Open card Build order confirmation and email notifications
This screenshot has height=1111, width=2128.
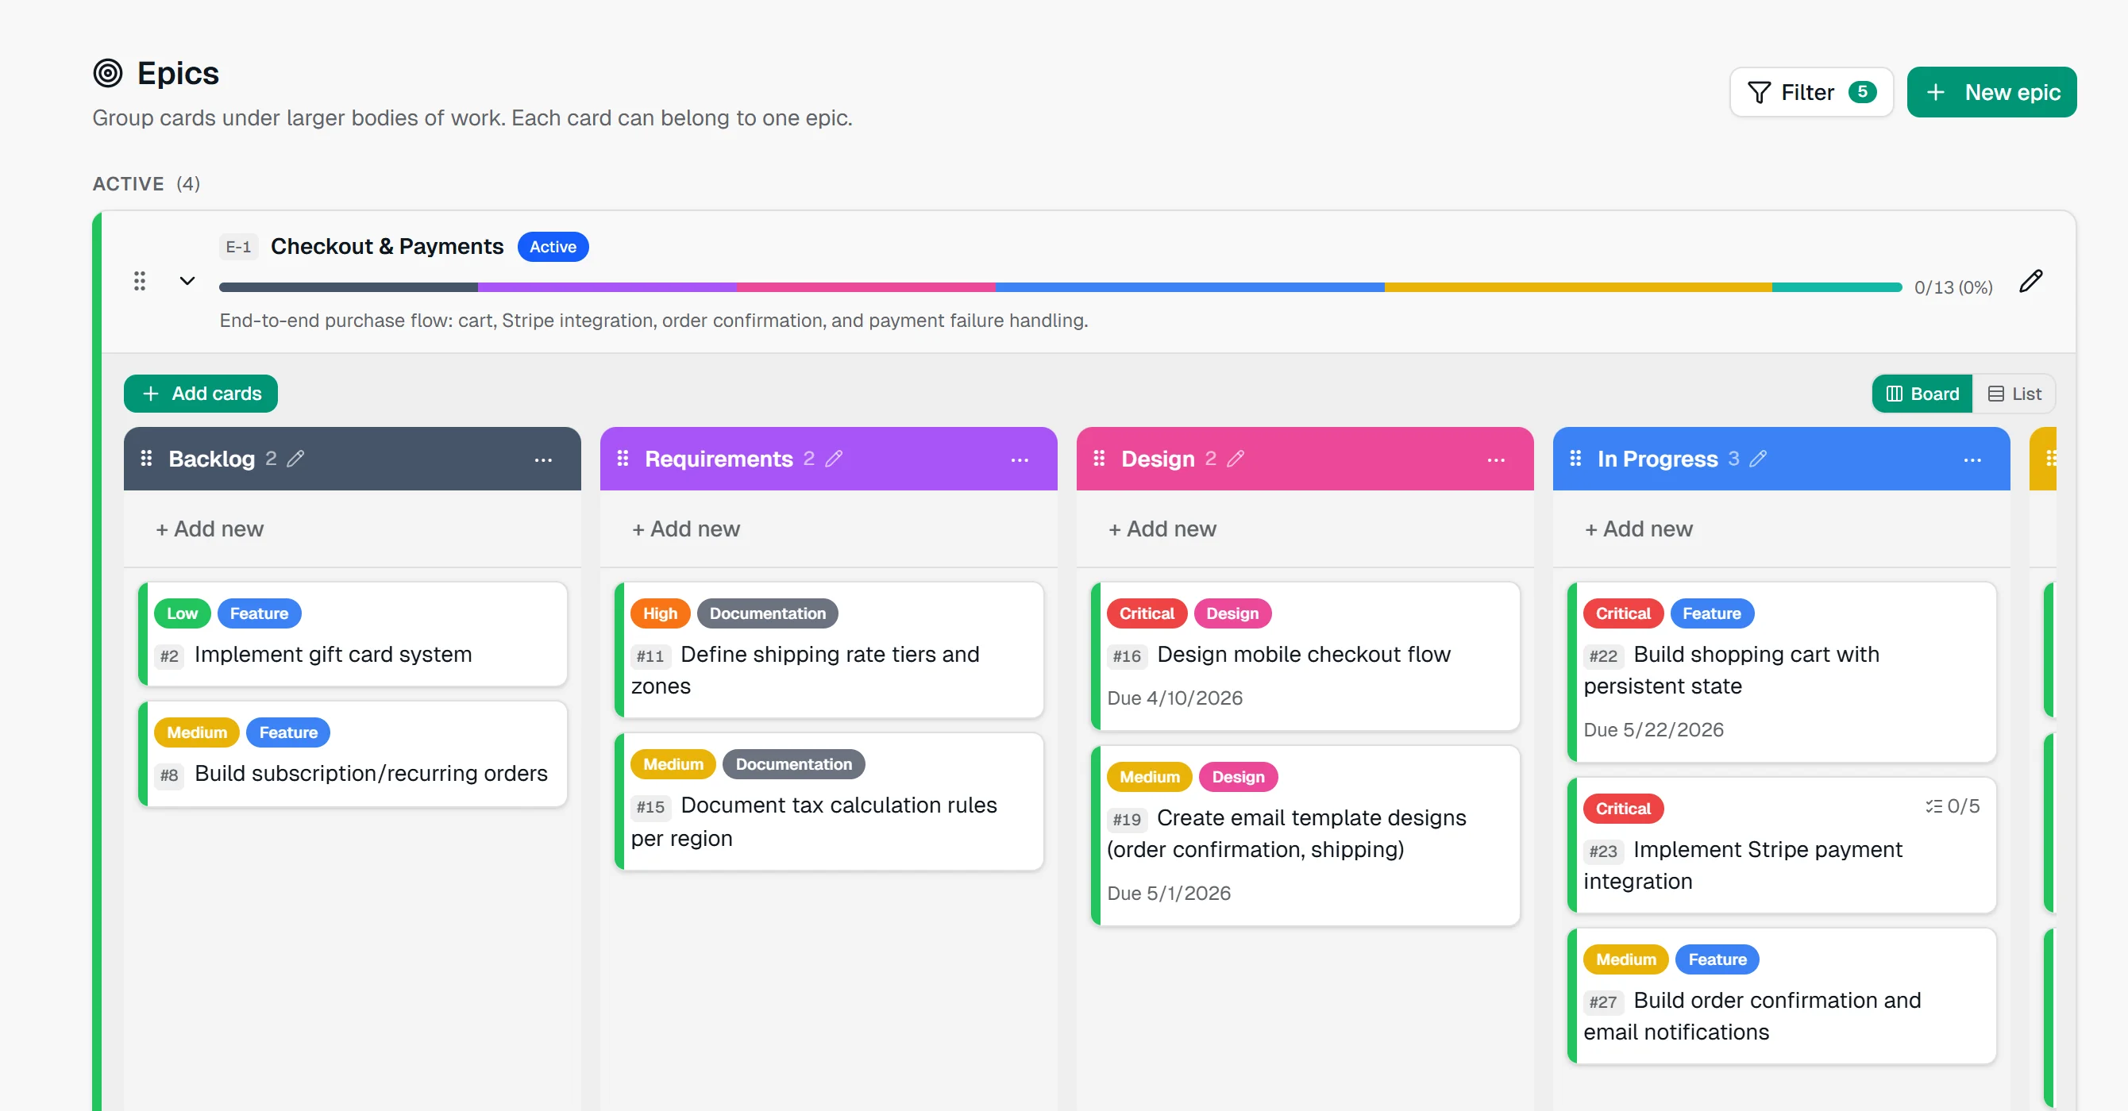coord(1782,997)
